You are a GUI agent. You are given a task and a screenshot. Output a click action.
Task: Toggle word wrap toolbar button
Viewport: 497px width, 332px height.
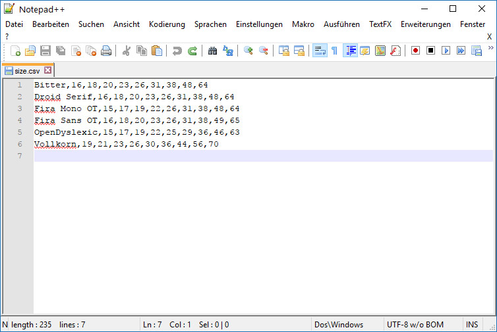tap(320, 51)
